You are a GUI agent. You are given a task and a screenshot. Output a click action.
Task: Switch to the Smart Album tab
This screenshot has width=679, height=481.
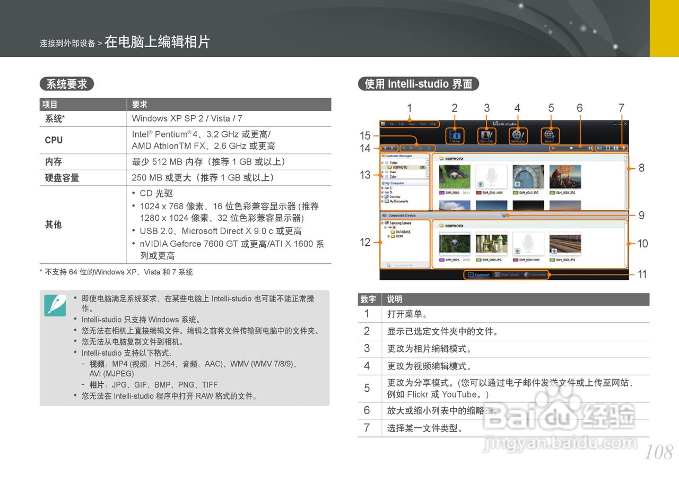[507, 275]
